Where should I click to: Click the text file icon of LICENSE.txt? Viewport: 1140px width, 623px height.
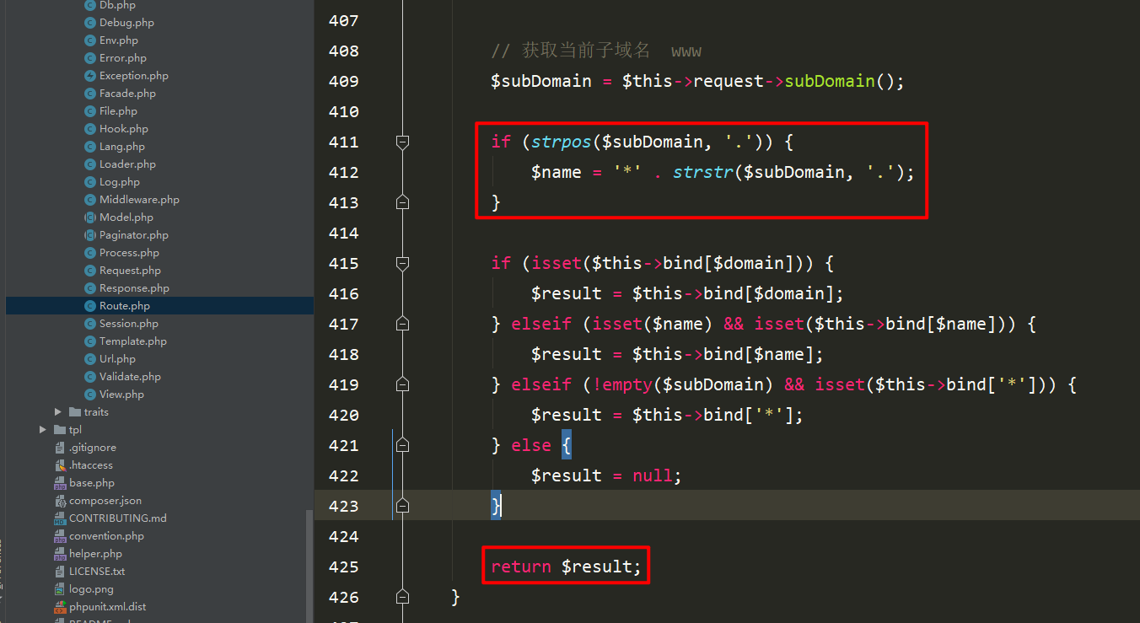(x=60, y=572)
